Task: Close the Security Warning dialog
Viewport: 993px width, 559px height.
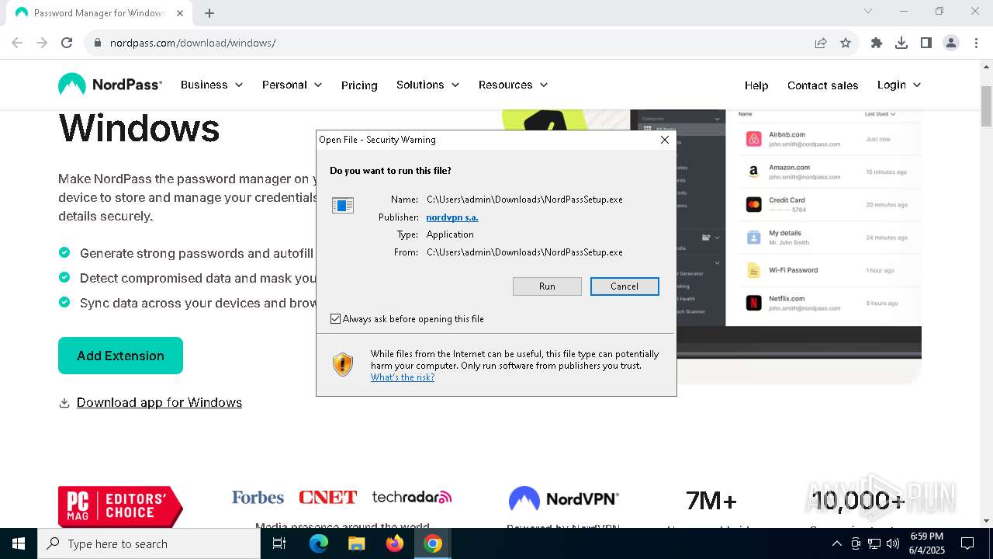Action: pyautogui.click(x=664, y=140)
